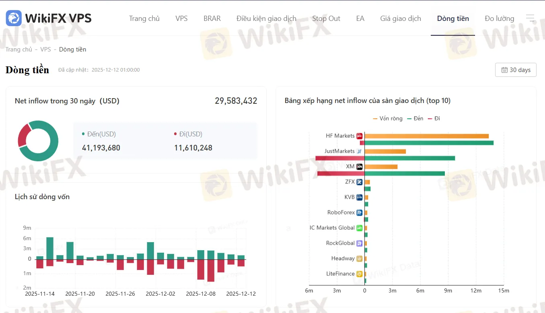
Task: Open Điều kiện giao dịch menu item
Action: point(266,19)
